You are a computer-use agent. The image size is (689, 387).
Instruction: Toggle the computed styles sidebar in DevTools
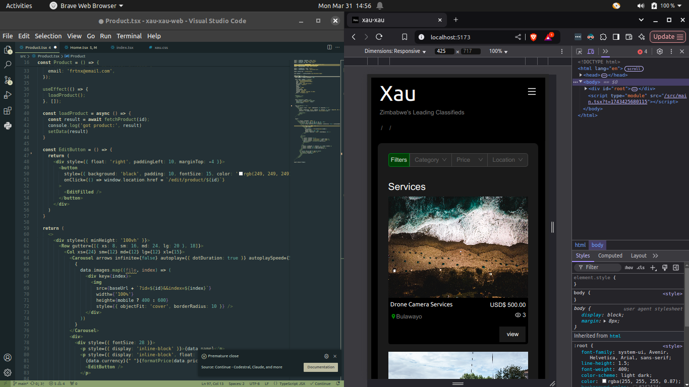point(676,268)
